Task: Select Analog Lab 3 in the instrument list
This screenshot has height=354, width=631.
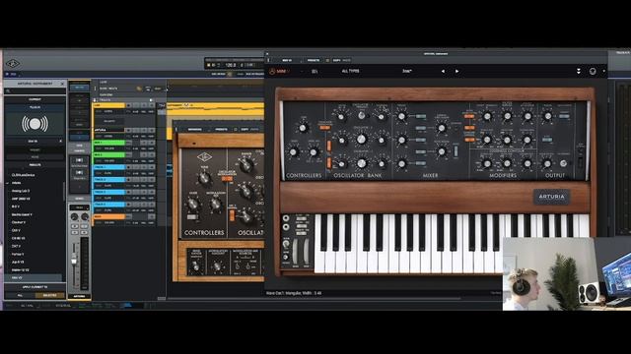Action: (x=21, y=191)
